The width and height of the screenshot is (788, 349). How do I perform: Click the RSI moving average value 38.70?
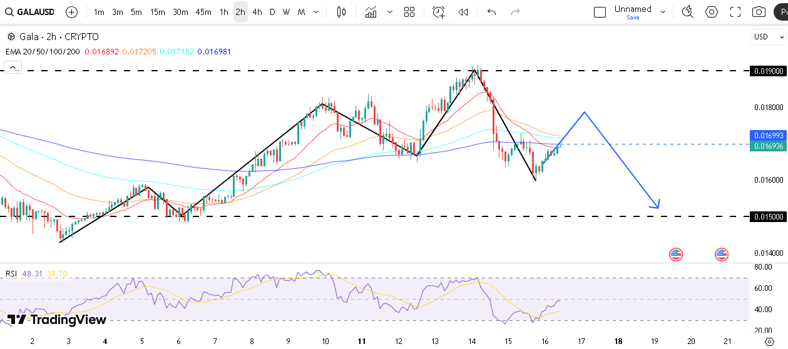(57, 273)
